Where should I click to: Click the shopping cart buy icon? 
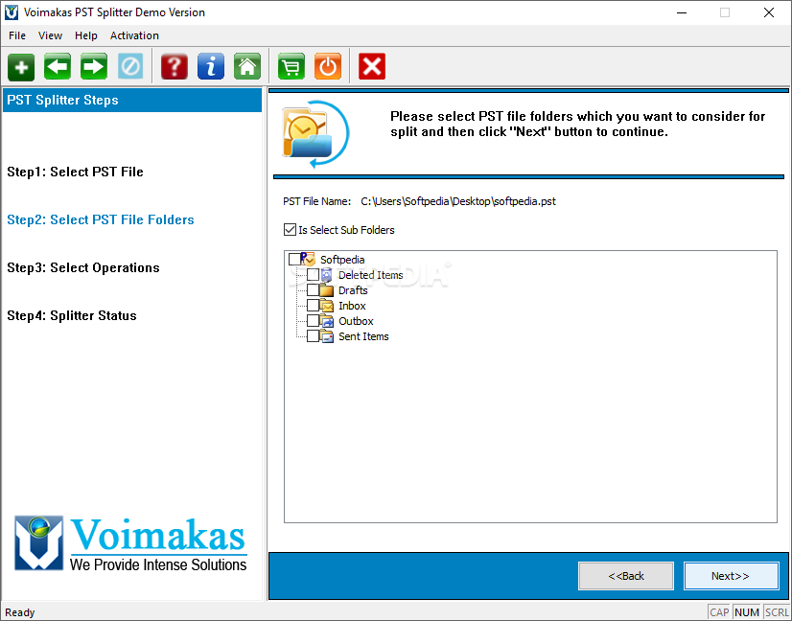pos(291,67)
